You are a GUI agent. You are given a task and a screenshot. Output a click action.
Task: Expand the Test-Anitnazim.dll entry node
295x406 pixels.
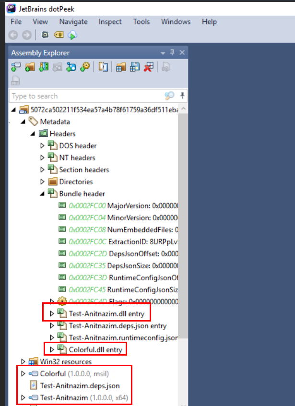point(52,313)
